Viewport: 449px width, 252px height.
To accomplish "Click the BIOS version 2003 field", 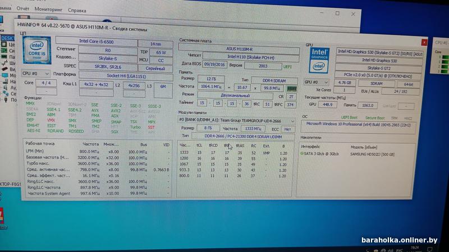I will pyautogui.click(x=263, y=66).
